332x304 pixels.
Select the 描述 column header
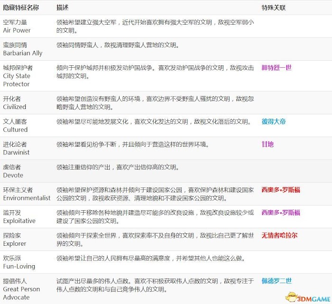tap(62, 8)
